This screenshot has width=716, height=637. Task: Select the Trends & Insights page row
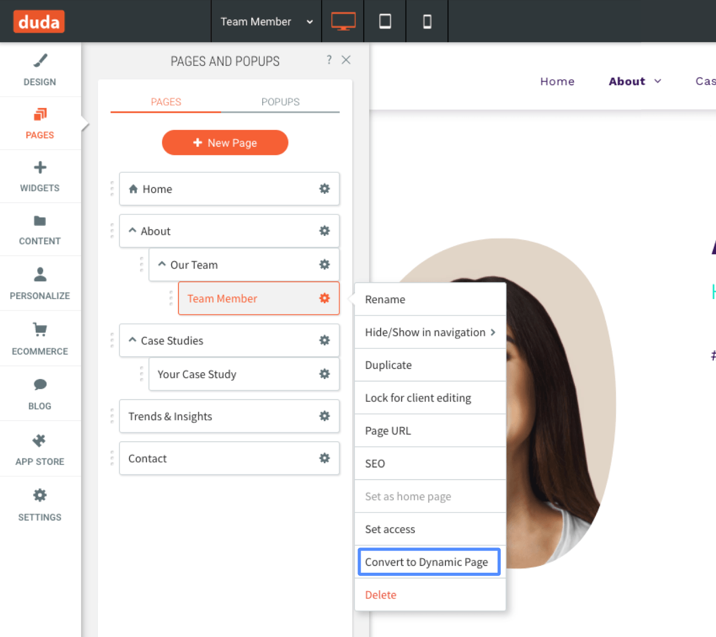coord(229,416)
